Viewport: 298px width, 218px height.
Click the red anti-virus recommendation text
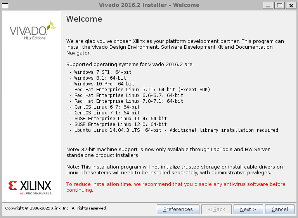tap(176, 187)
